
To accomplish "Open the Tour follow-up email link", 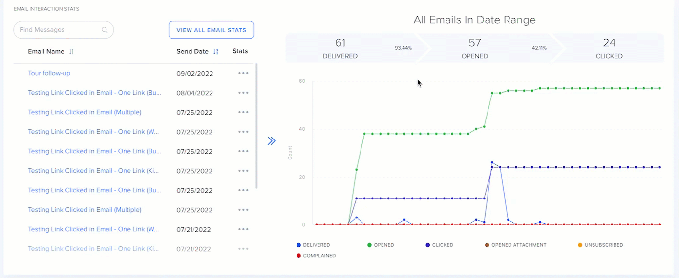I will (49, 73).
